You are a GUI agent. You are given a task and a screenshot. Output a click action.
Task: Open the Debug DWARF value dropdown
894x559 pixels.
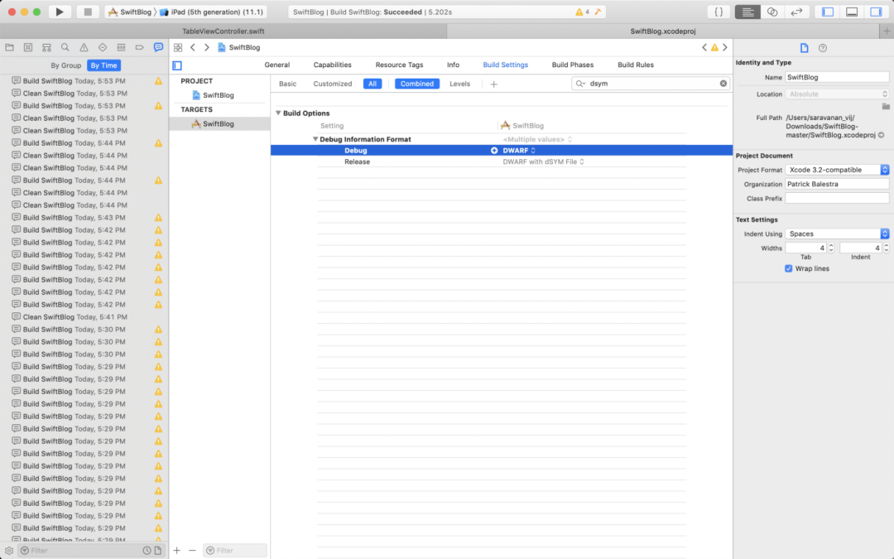519,151
